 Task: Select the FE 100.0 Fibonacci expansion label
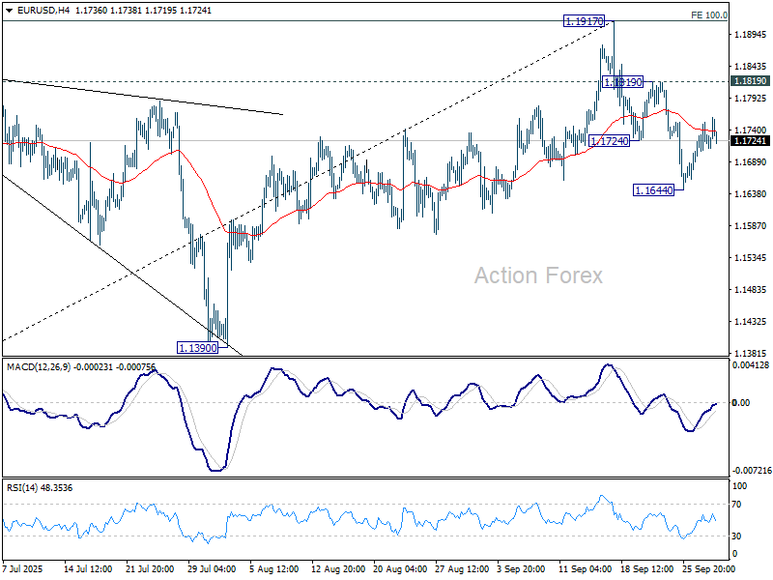(709, 15)
